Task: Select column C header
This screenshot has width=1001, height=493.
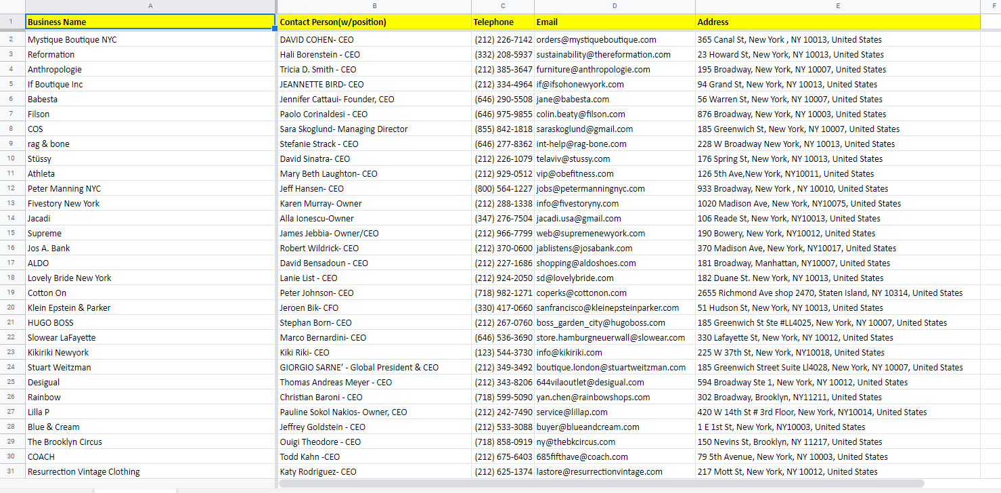Action: pos(503,6)
